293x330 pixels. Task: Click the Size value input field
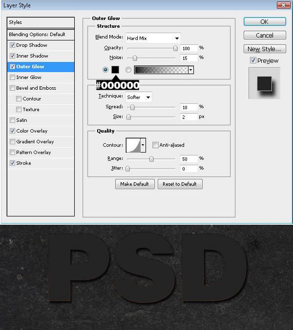[188, 117]
